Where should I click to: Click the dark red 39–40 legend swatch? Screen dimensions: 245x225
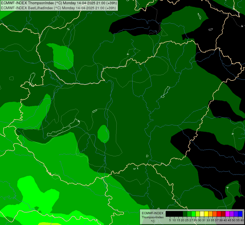point(223,214)
